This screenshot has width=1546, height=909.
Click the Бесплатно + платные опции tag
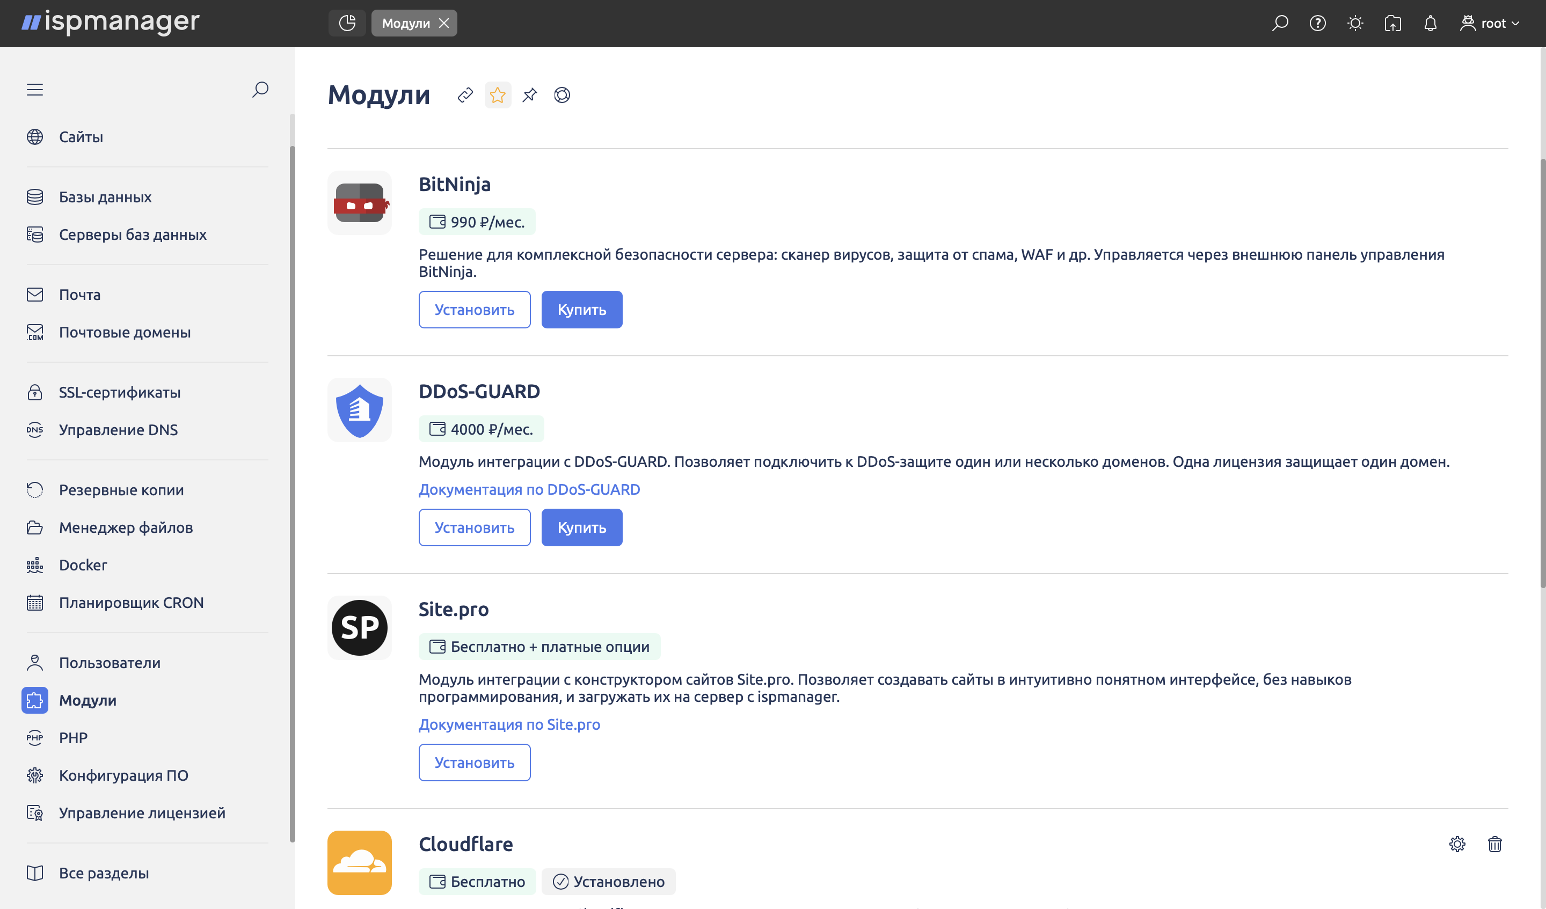coord(539,647)
